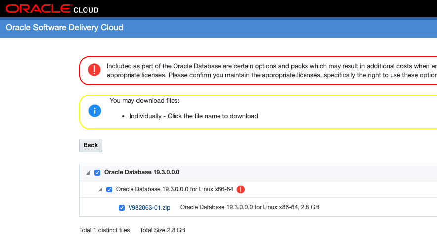Viewport: 437px width, 239px height.
Task: Toggle the Oracle Database for Linux x86-64 checkbox
Action: coord(109,190)
